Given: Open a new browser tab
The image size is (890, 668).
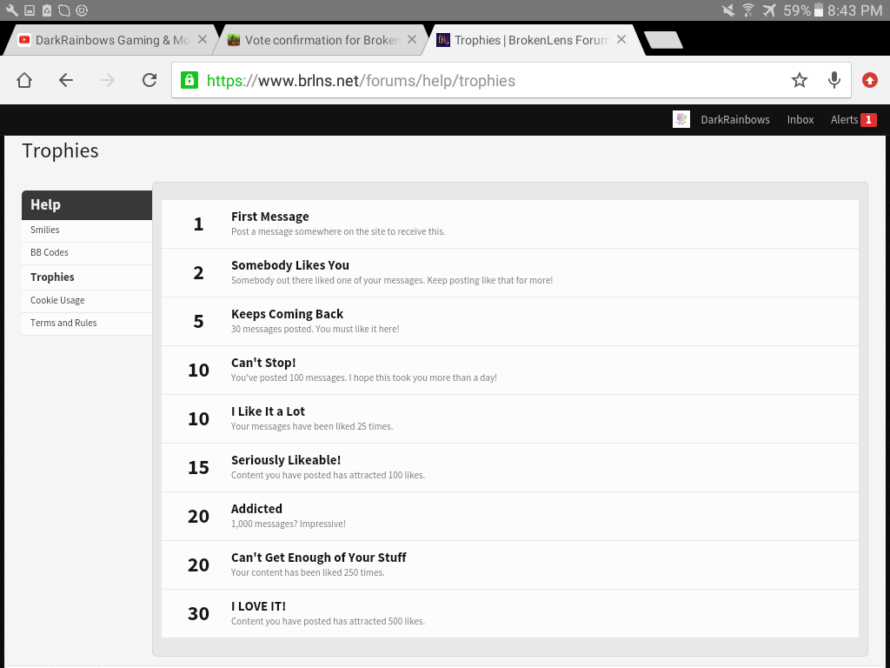Looking at the screenshot, I should [663, 40].
